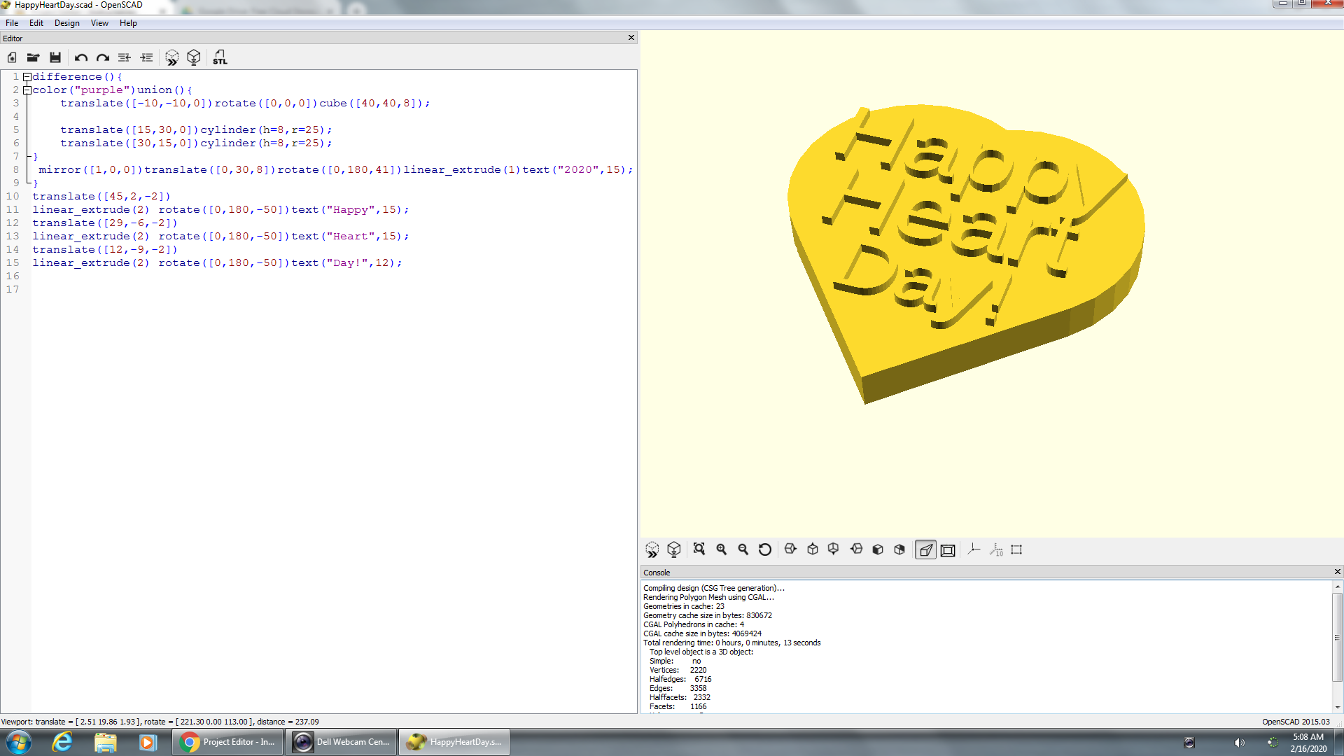Open the Edit menu
The height and width of the screenshot is (756, 1344).
[36, 23]
